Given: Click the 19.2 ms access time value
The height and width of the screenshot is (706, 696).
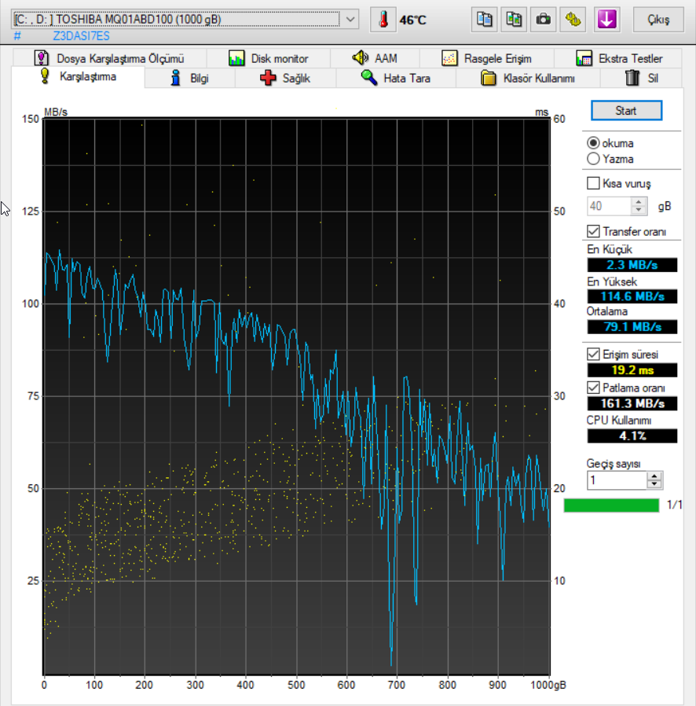Looking at the screenshot, I should click(632, 370).
